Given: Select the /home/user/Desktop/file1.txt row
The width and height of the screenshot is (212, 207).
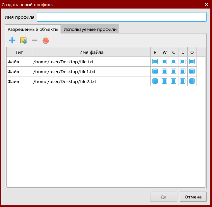Looking at the screenshot, I should click(91, 72).
